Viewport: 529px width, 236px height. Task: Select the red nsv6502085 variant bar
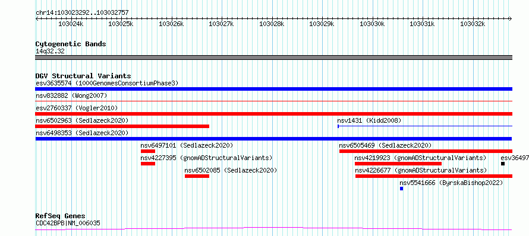pyautogui.click(x=197, y=176)
